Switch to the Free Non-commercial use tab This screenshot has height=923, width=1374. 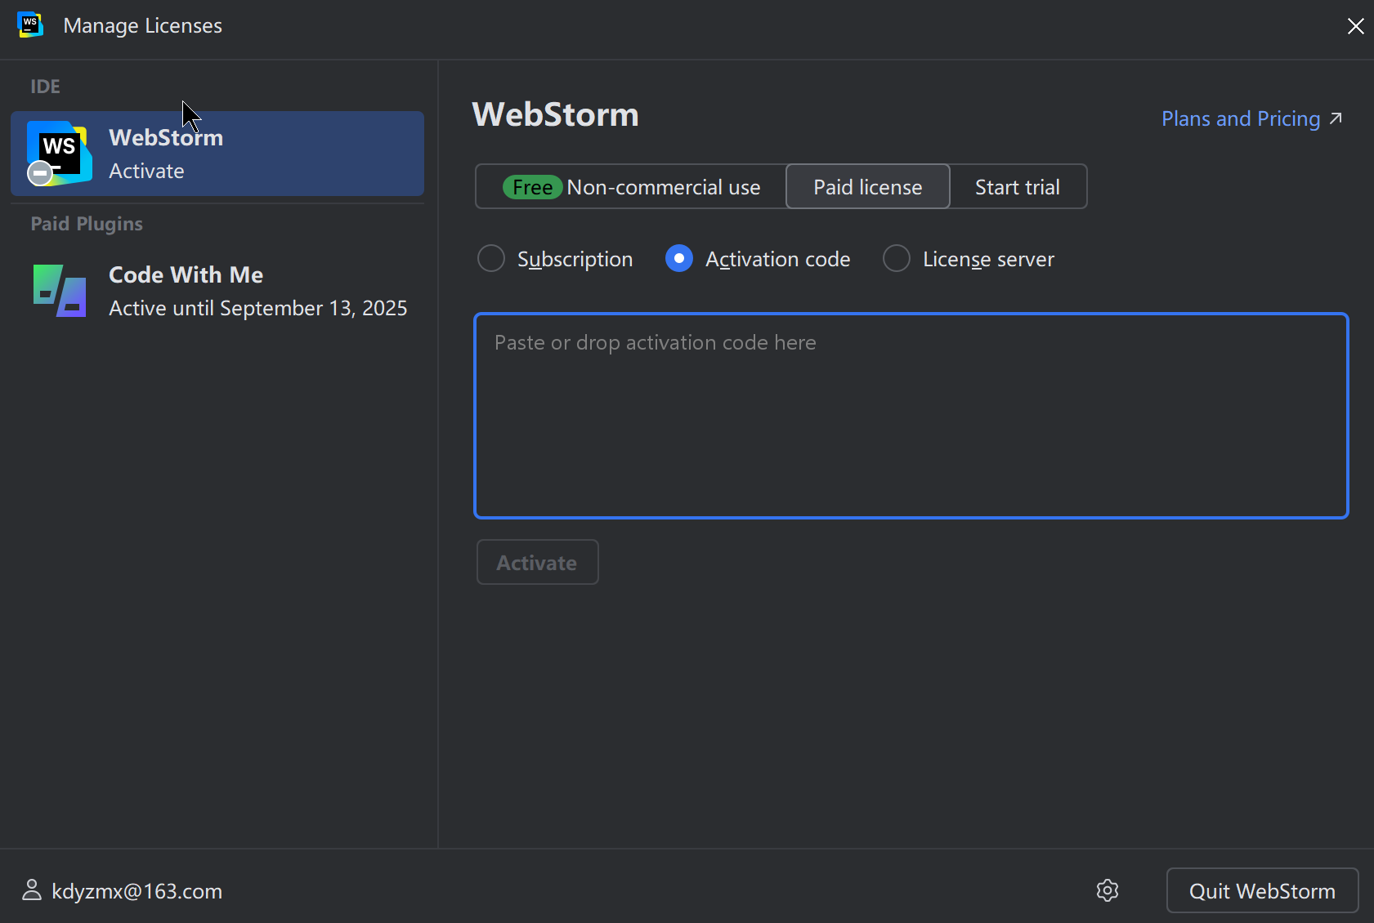pyautogui.click(x=631, y=187)
